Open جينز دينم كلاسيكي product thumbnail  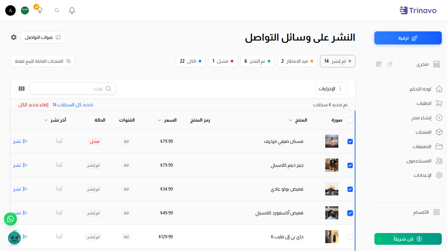click(x=332, y=165)
